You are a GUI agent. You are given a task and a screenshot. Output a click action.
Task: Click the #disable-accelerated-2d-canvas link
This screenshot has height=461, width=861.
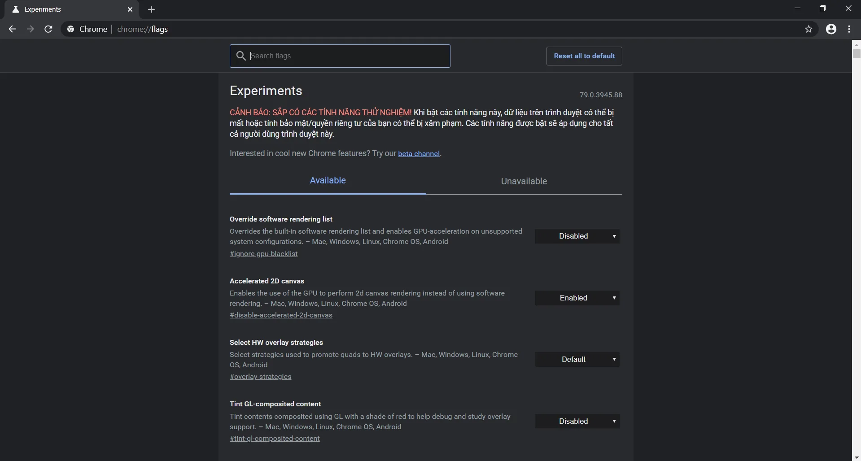pos(281,315)
